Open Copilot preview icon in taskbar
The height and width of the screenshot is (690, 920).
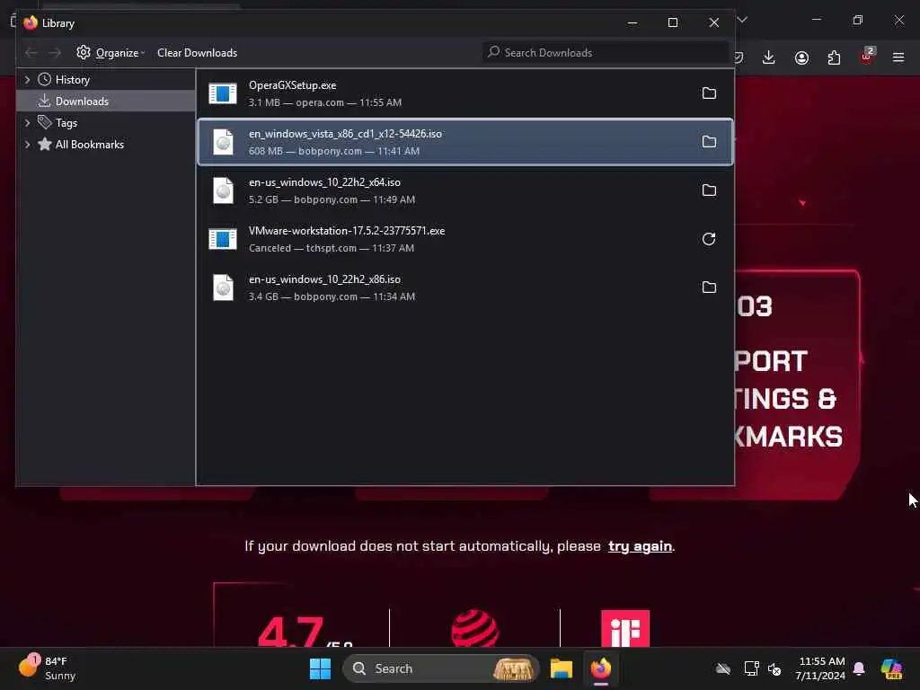891,668
